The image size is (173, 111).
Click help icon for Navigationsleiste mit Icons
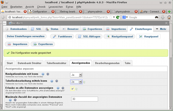click(43, 74)
